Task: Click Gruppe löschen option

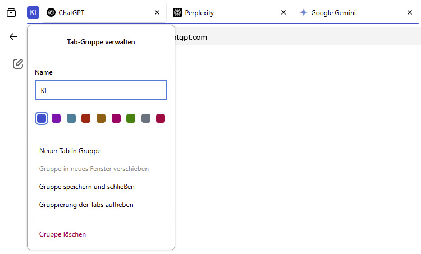Action: (x=63, y=234)
